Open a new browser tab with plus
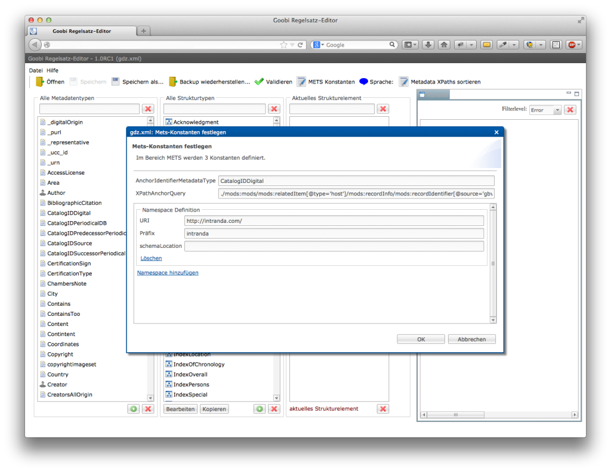This screenshot has width=611, height=472. (143, 31)
